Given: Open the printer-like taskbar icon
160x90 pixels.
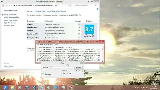Looking at the screenshot, I should [63, 88].
